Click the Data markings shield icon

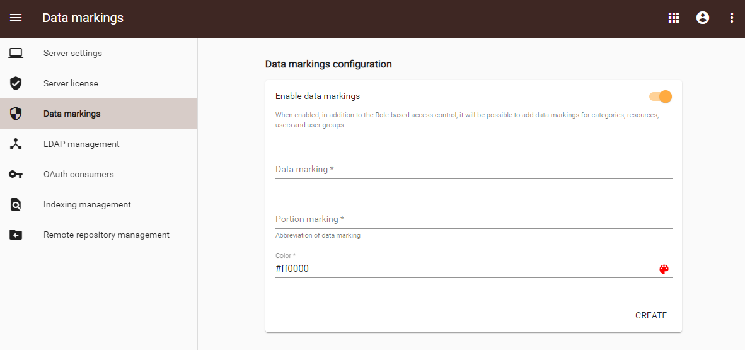coord(16,114)
